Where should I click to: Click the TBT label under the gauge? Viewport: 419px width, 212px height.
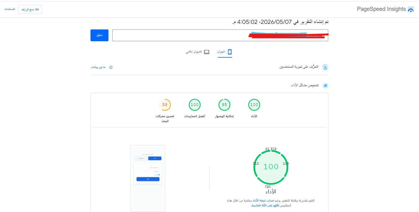pyautogui.click(x=268, y=187)
